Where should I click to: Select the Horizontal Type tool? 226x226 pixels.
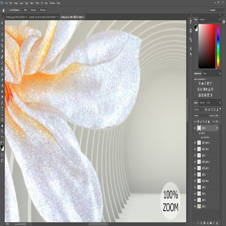click(2, 108)
